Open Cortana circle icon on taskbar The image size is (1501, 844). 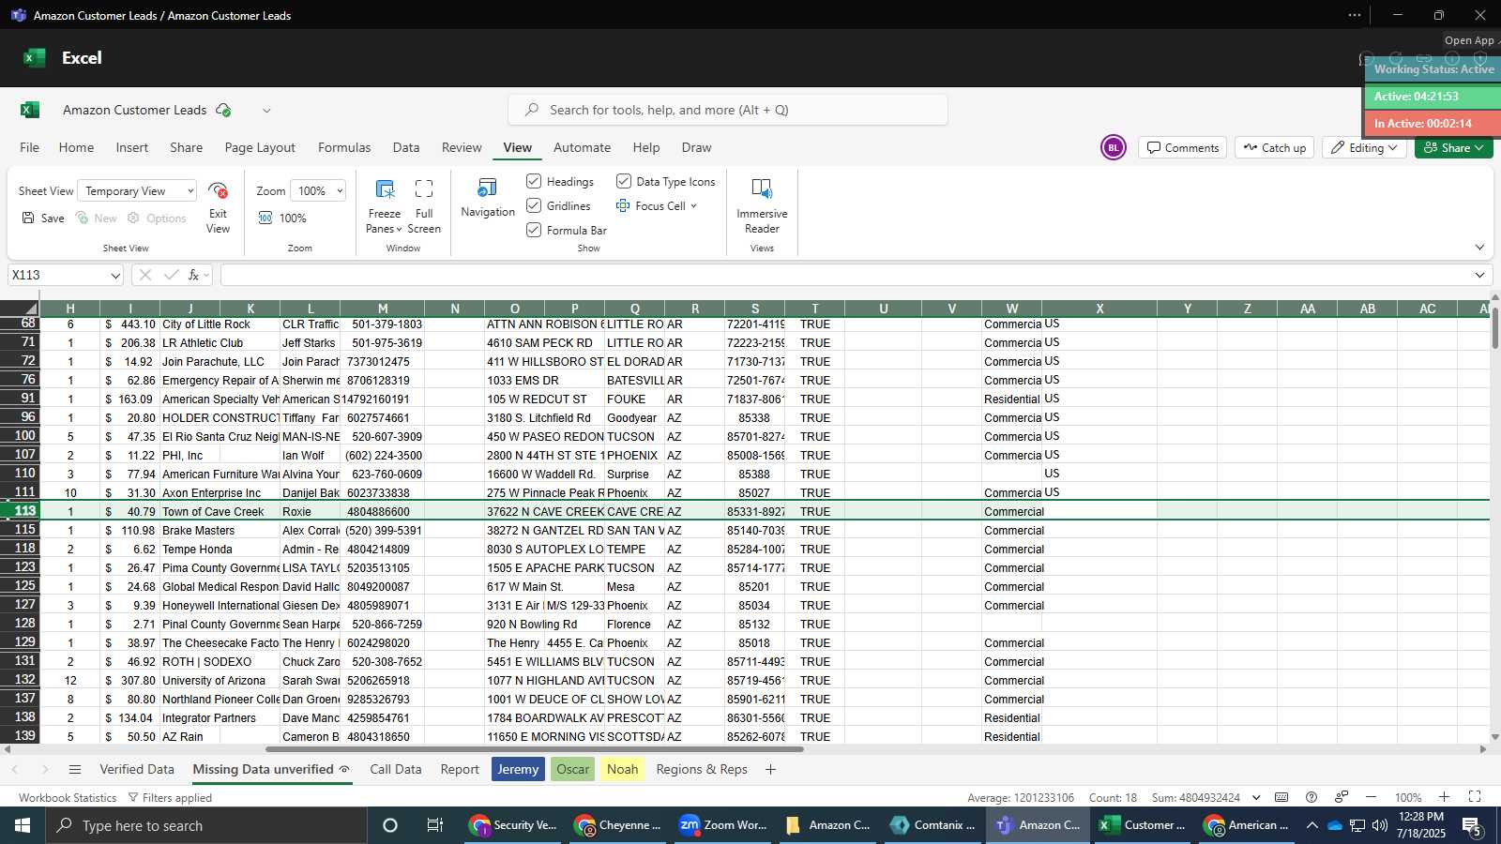(390, 825)
